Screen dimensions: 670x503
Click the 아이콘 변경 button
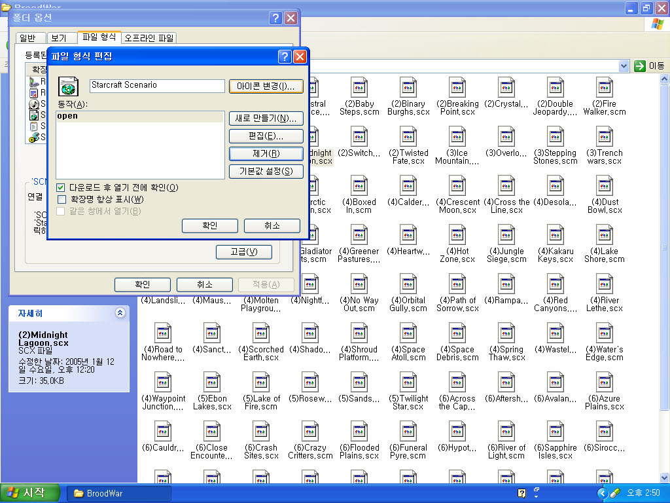point(266,86)
